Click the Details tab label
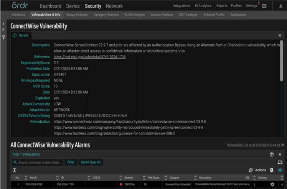Viewport: 287px width, 189px height. coord(24,36)
